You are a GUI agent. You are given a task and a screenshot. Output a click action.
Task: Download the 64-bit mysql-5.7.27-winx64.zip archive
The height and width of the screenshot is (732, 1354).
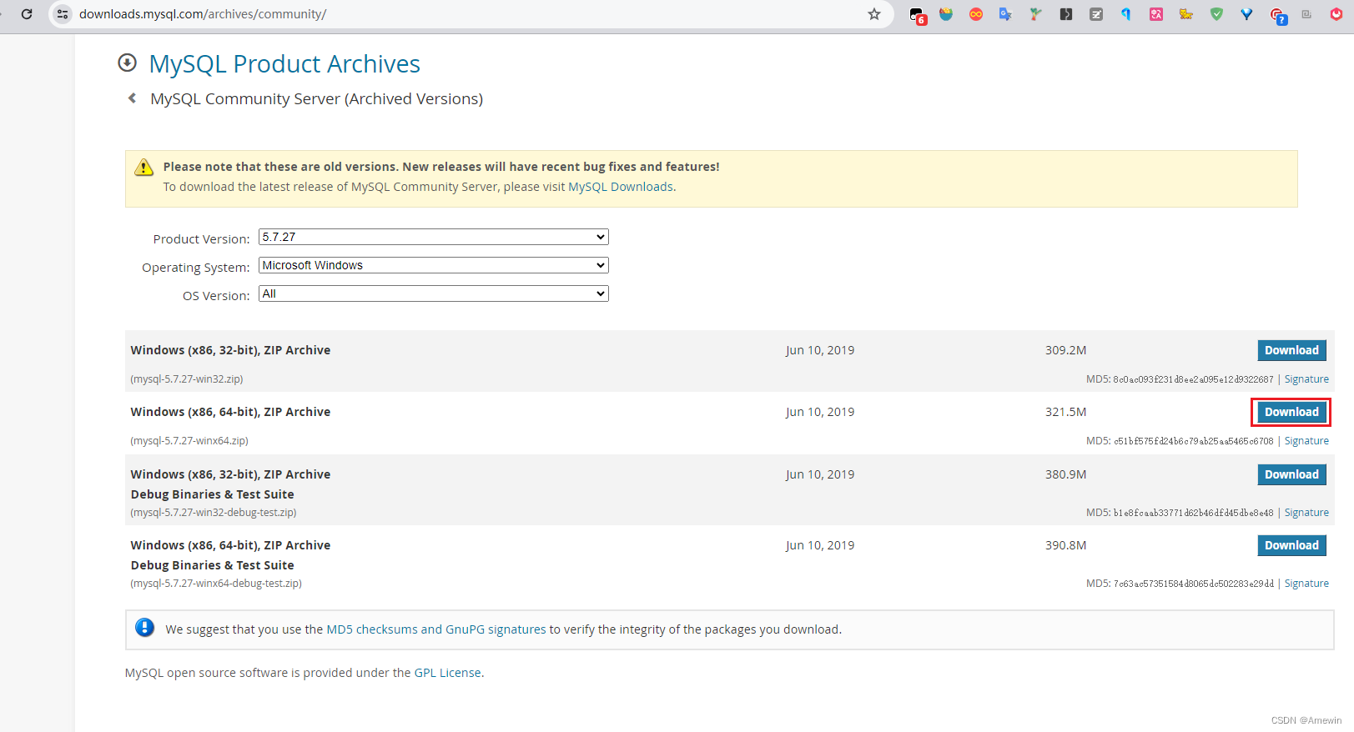coord(1291,412)
